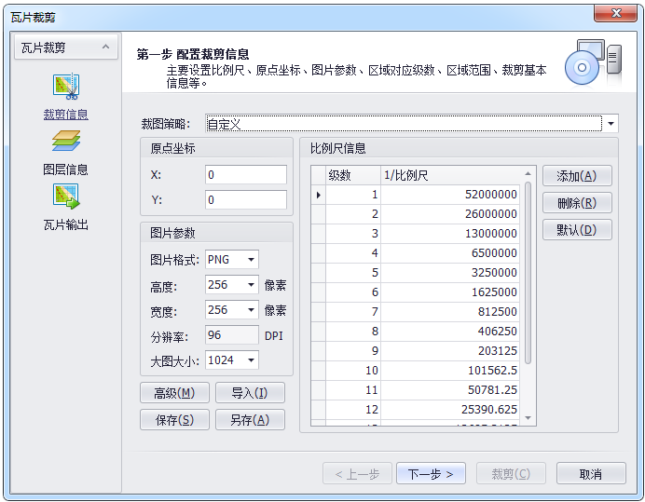Screen dimensions: 645x502
Task: Click the origin Y coordinate field
Action: tap(246, 200)
